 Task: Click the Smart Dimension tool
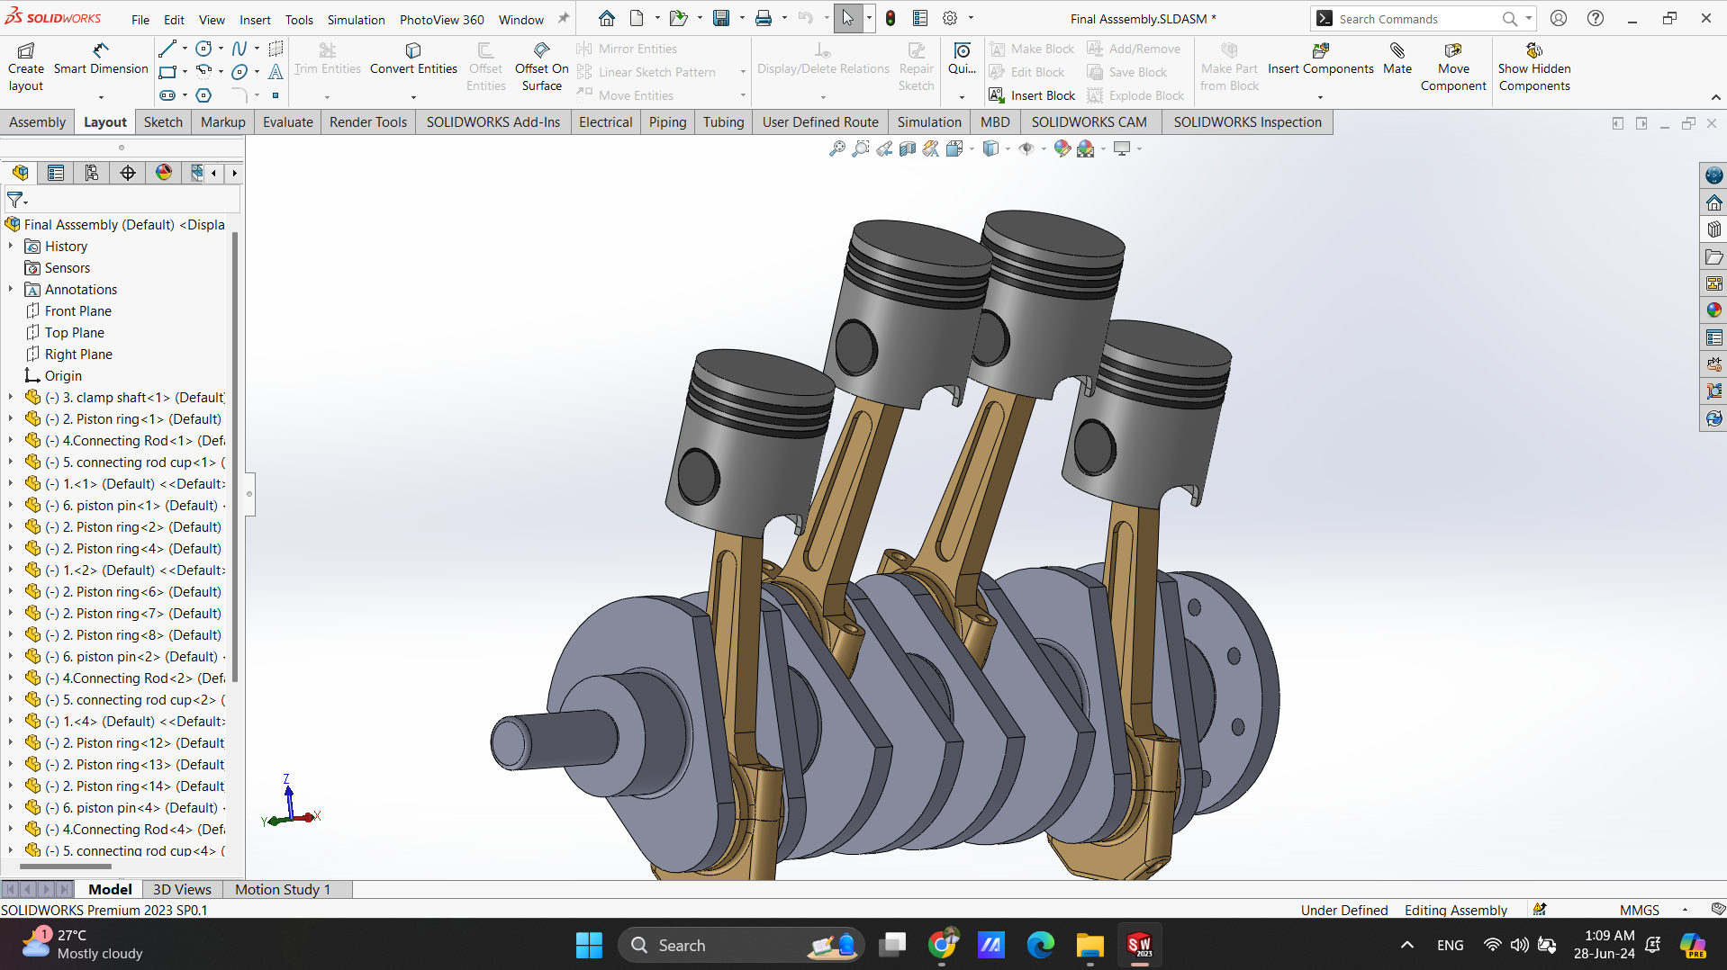point(101,59)
